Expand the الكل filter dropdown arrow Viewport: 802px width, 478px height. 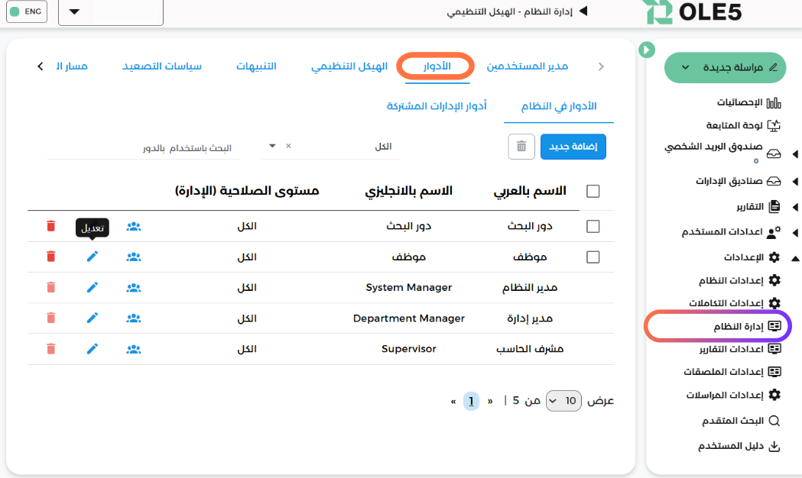(x=272, y=146)
